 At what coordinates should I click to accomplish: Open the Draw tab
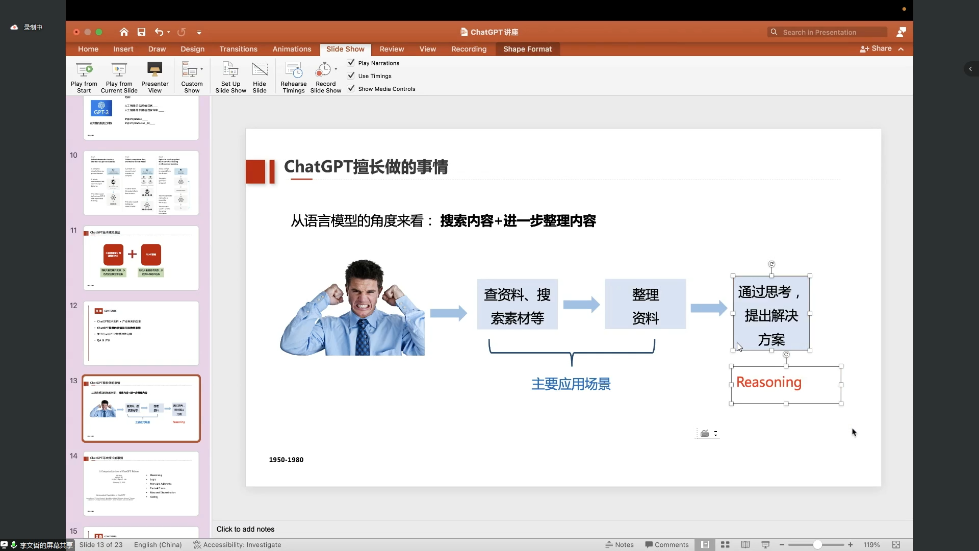[x=157, y=49]
